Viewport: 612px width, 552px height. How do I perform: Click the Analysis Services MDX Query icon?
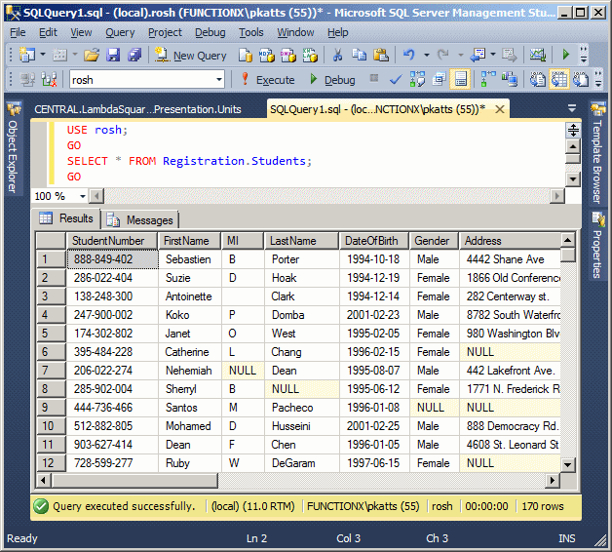pyautogui.click(x=267, y=55)
